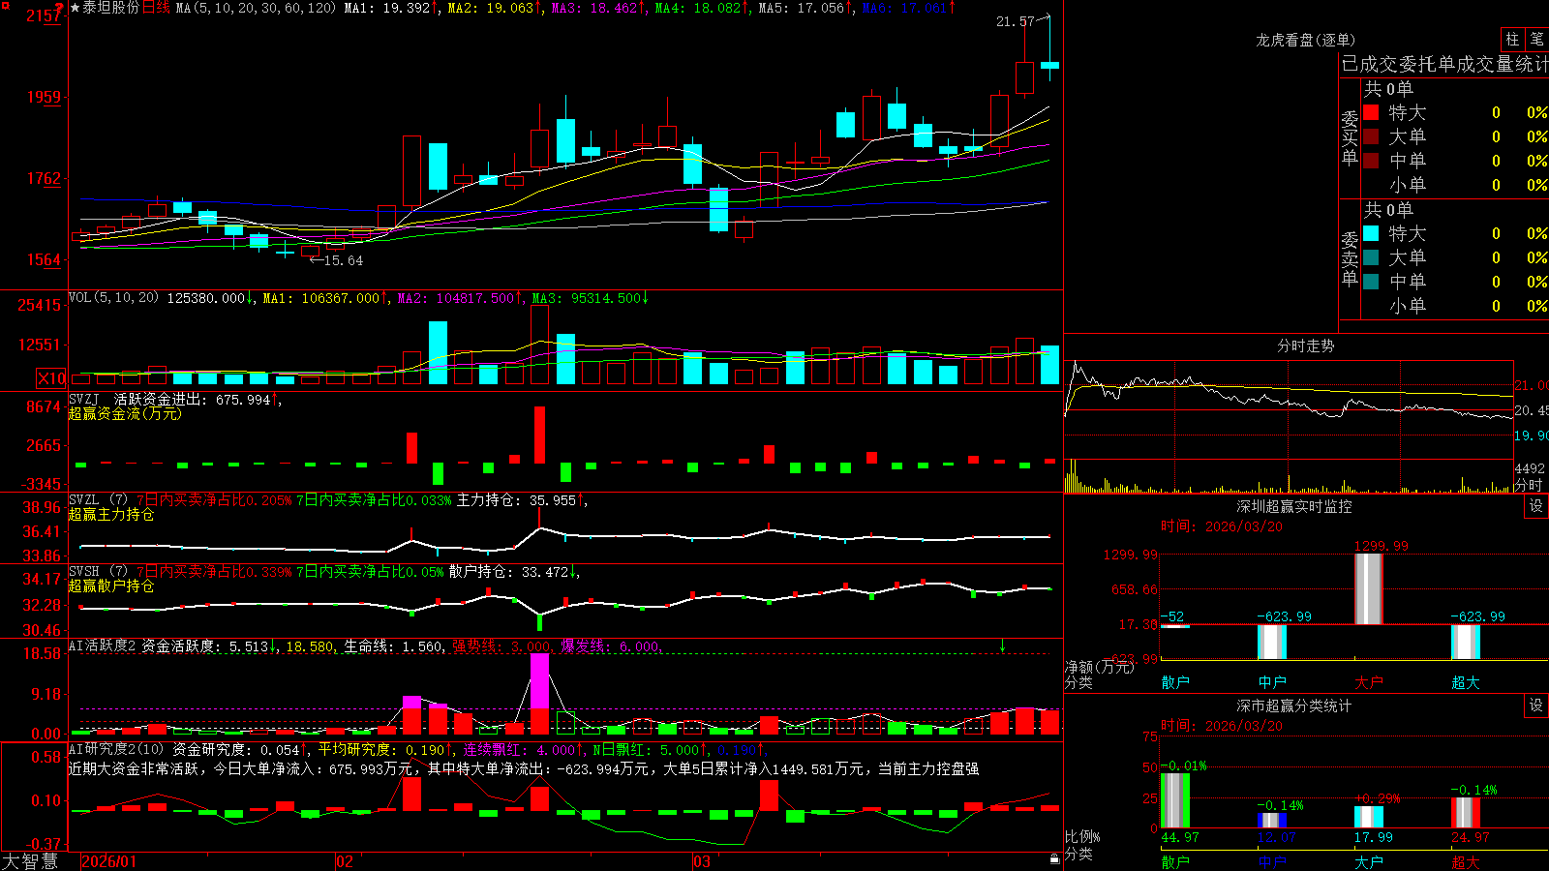The width and height of the screenshot is (1549, 871).
Task: Open settings 设 for 深市超赢分类统计
Action: [x=1536, y=706]
